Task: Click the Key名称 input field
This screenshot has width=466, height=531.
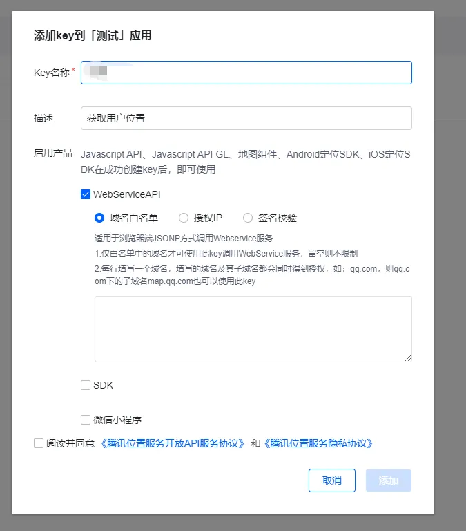Action: [246, 73]
